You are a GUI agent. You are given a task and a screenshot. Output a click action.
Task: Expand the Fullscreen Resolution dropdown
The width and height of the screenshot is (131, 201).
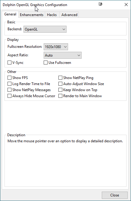pos(56,47)
